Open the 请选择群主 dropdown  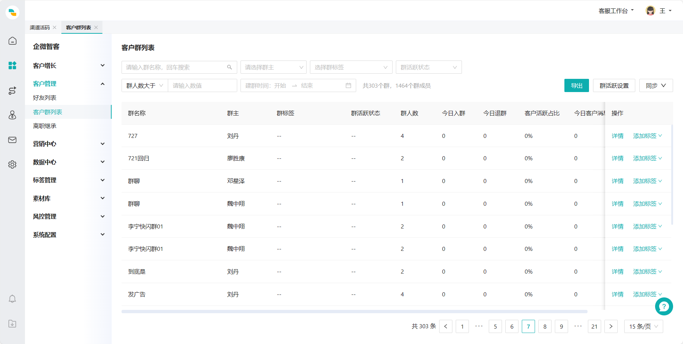(274, 67)
